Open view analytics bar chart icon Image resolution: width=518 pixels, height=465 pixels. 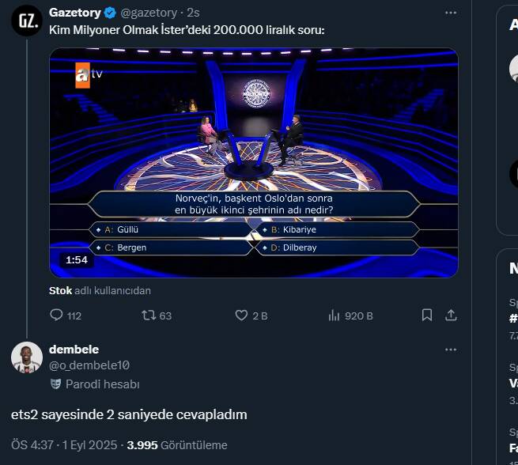[x=334, y=316]
